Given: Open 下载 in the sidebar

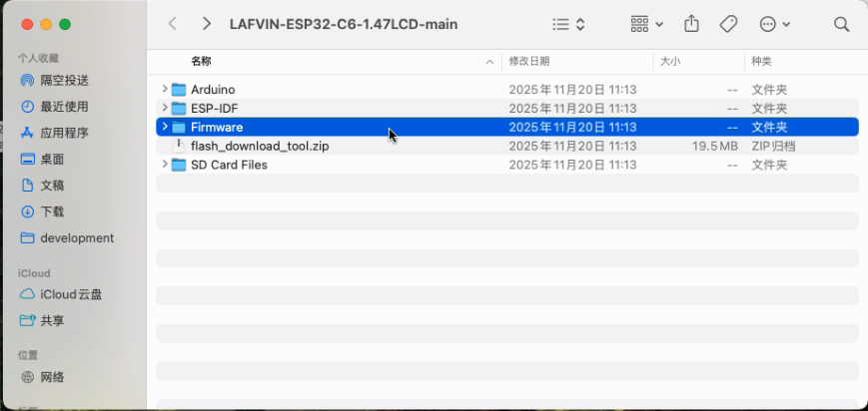Looking at the screenshot, I should coord(42,211).
